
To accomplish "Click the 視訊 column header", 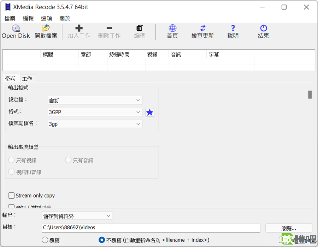I will 157,54.
